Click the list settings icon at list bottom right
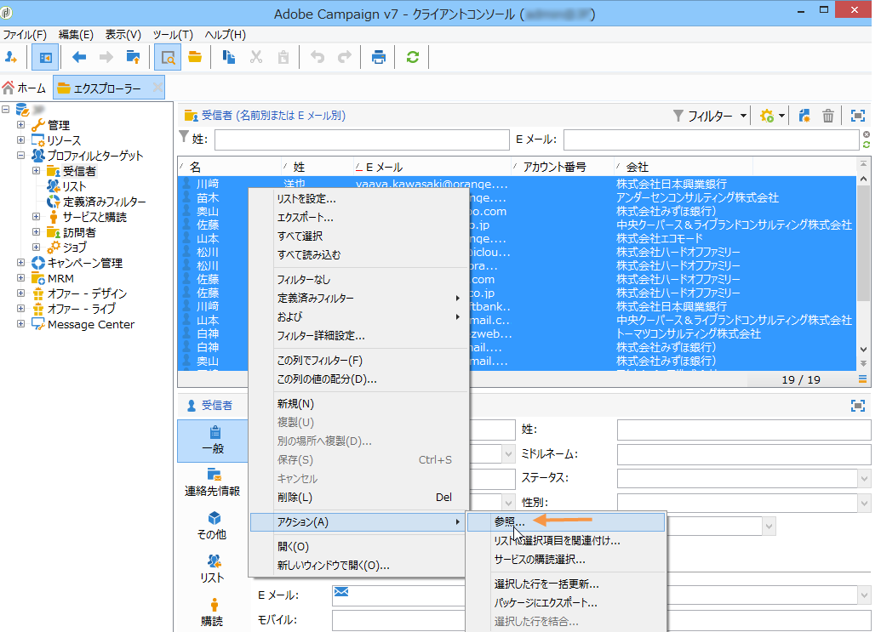The width and height of the screenshot is (881, 632). click(x=862, y=379)
